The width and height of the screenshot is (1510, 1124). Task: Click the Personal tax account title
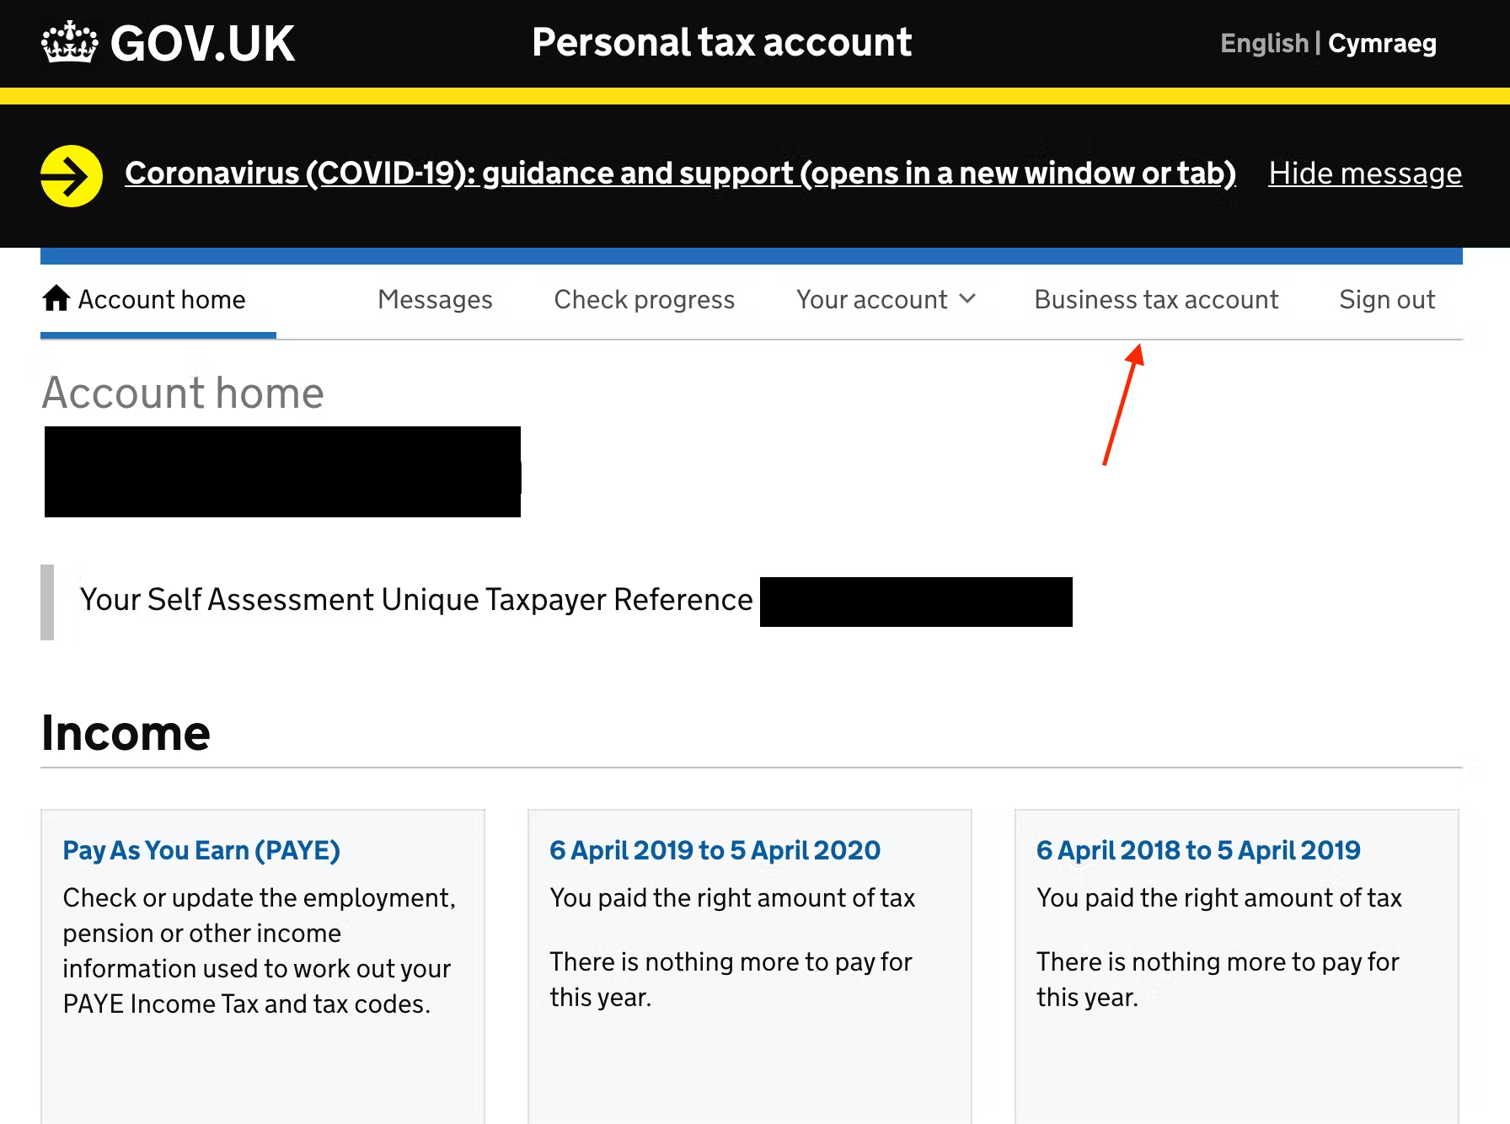click(722, 42)
